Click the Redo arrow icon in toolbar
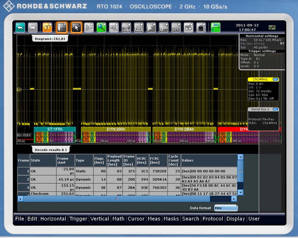 tap(33, 27)
